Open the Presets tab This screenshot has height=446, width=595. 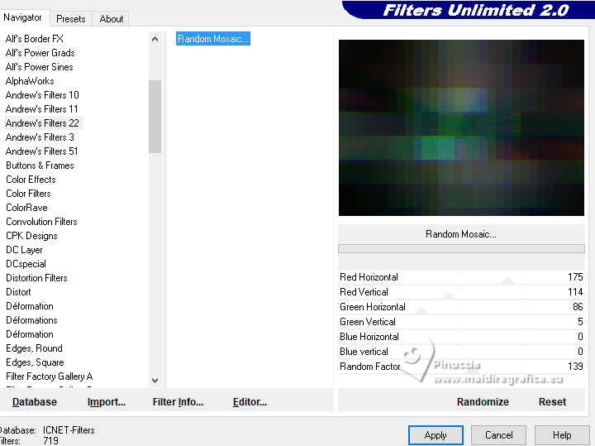70,19
